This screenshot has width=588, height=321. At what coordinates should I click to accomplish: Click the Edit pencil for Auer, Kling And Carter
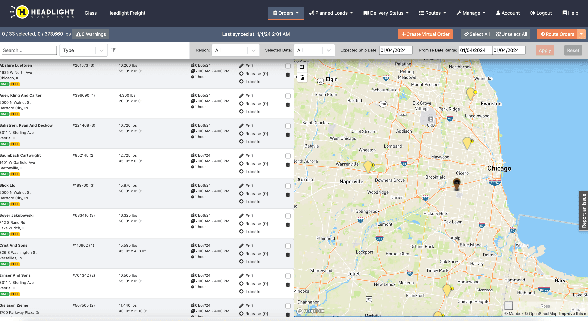pos(241,96)
